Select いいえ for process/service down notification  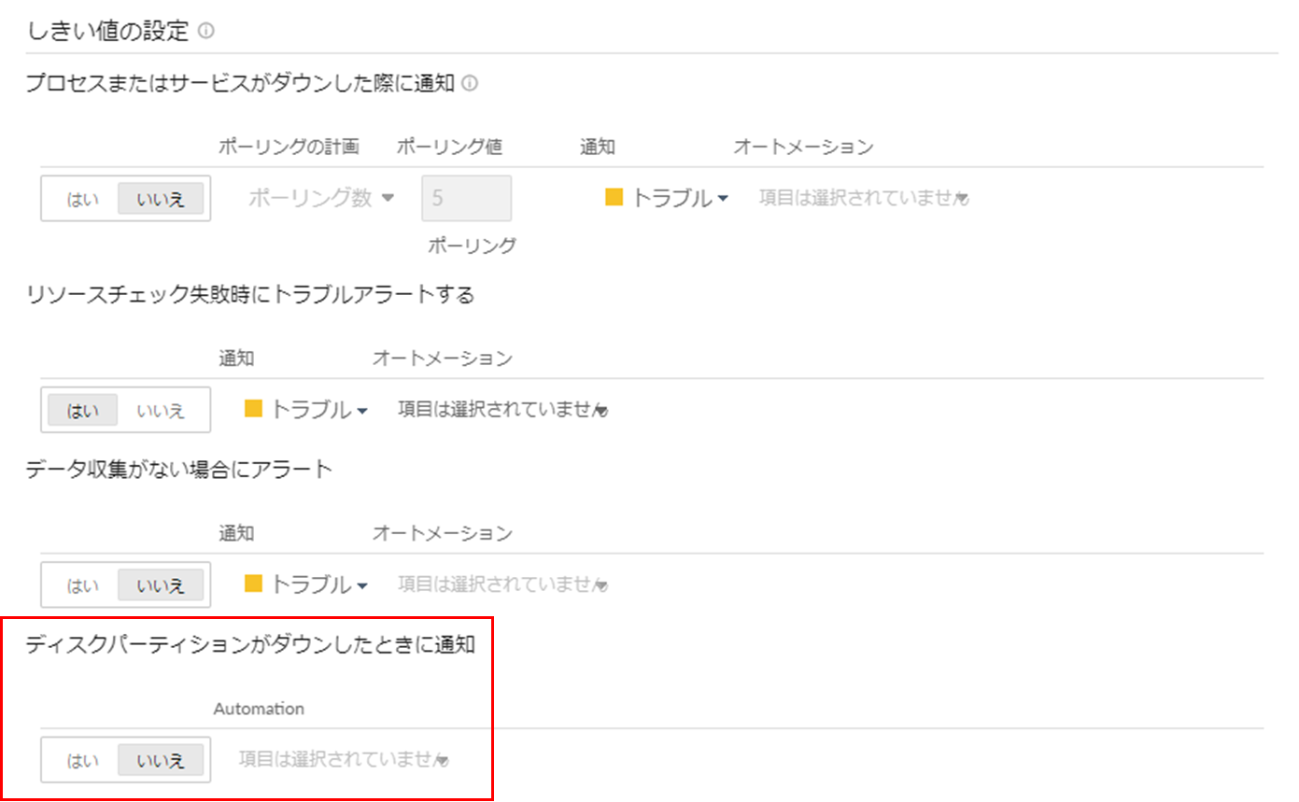[161, 199]
